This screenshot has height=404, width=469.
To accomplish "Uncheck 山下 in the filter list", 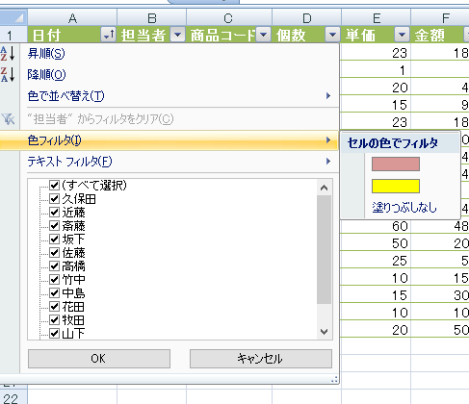I will pos(54,334).
